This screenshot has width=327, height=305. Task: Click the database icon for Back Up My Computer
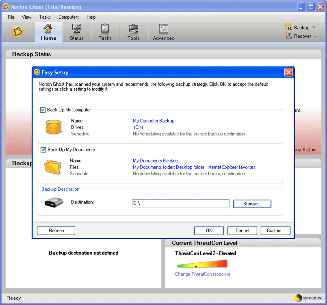[53, 127]
